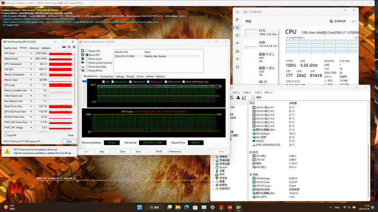
Task: Open Hot Spot sensor dropdown
Action: pos(31,69)
